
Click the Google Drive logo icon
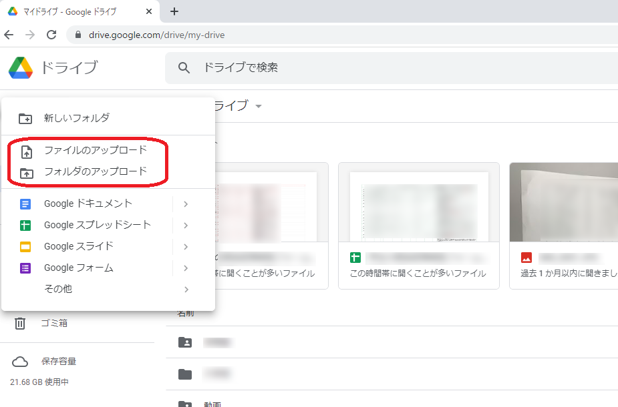[x=21, y=67]
